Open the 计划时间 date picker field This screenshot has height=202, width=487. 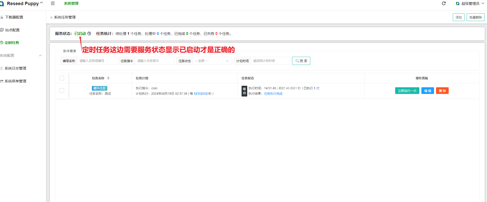tap(270, 61)
